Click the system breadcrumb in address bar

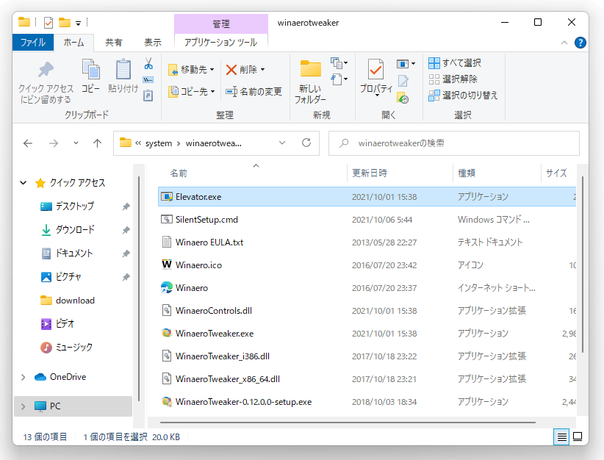pos(159,143)
